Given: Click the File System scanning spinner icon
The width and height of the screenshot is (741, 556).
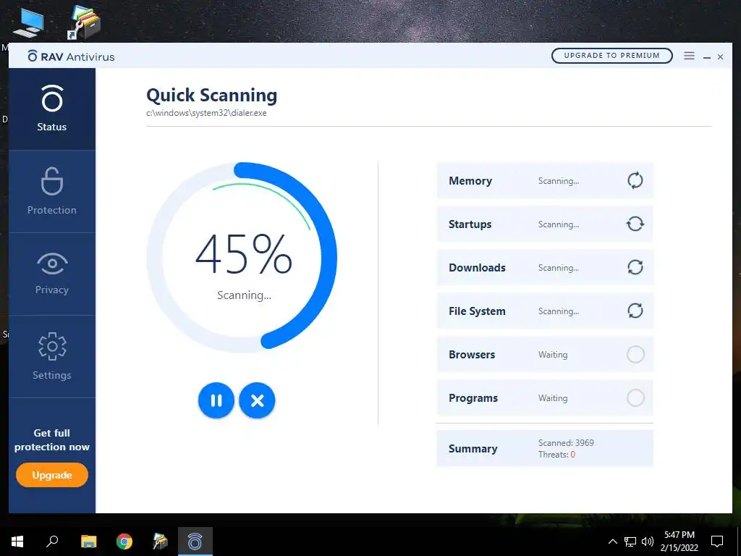Looking at the screenshot, I should (x=635, y=311).
